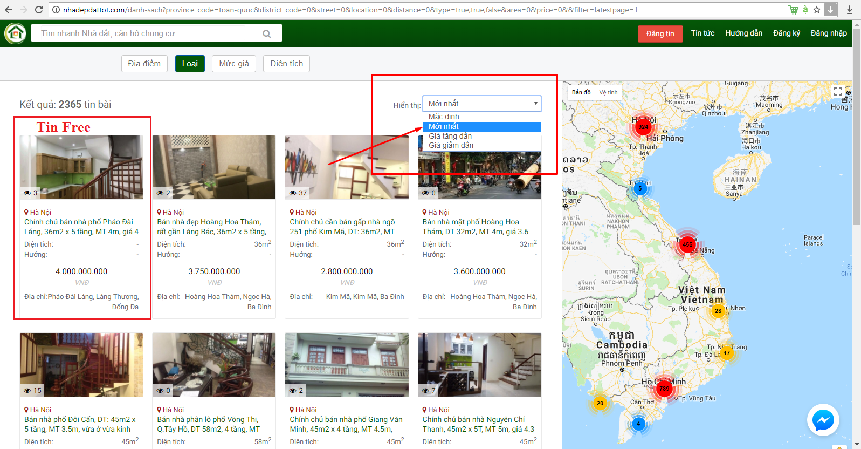861x449 pixels.
Task: Click the search magnifier button
Action: pyautogui.click(x=267, y=33)
